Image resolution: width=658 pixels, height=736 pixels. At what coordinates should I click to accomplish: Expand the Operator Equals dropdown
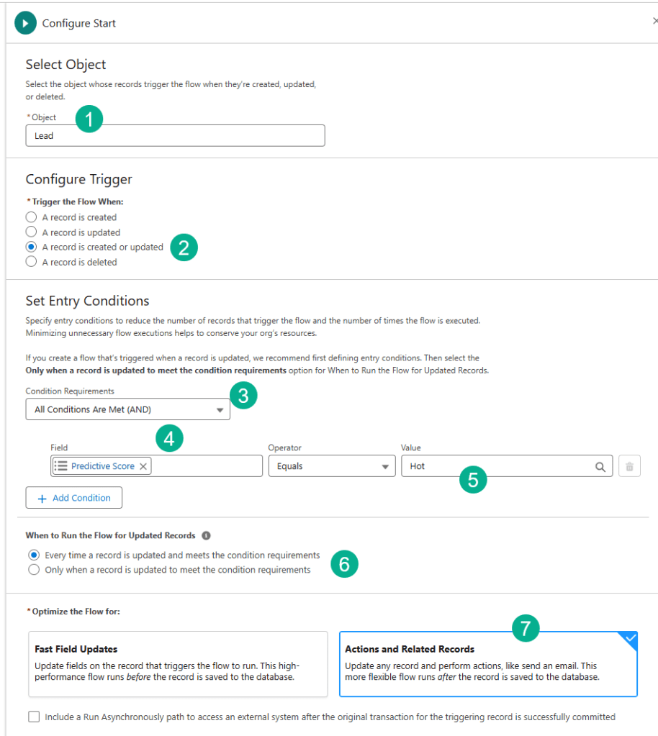pyautogui.click(x=331, y=466)
